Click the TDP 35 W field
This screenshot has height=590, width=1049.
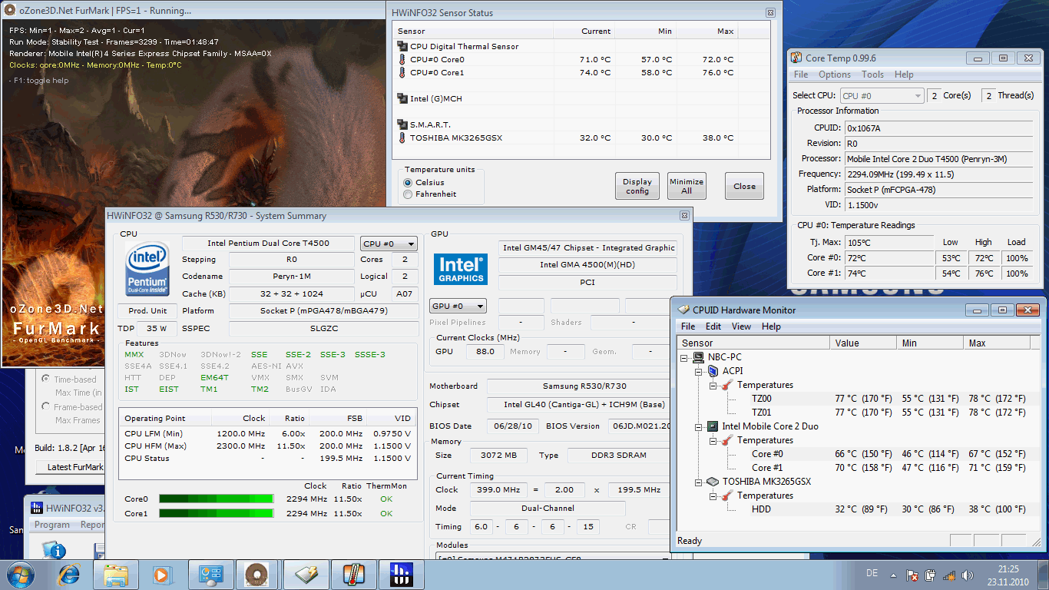[157, 328]
